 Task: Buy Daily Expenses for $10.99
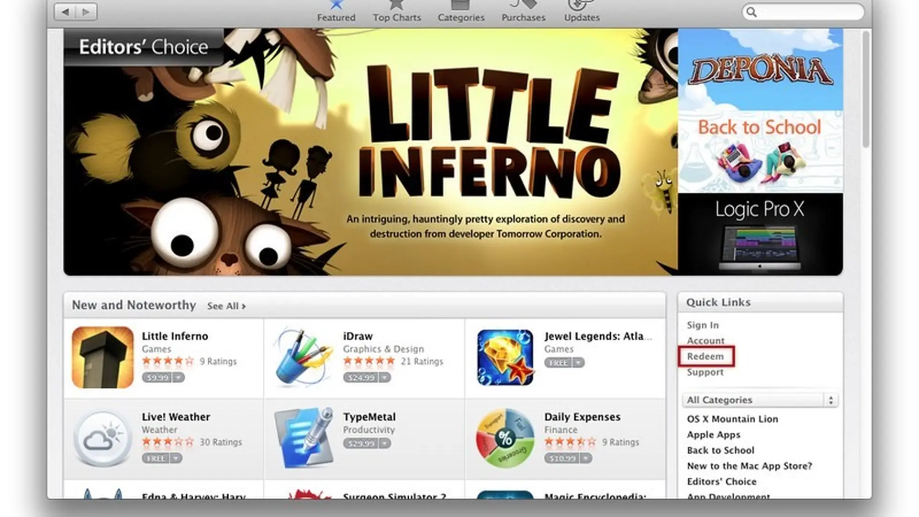[x=562, y=459]
